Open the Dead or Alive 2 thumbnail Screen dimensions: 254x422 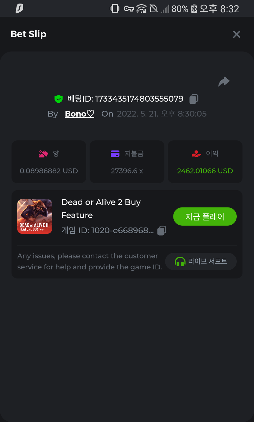[x=35, y=216]
